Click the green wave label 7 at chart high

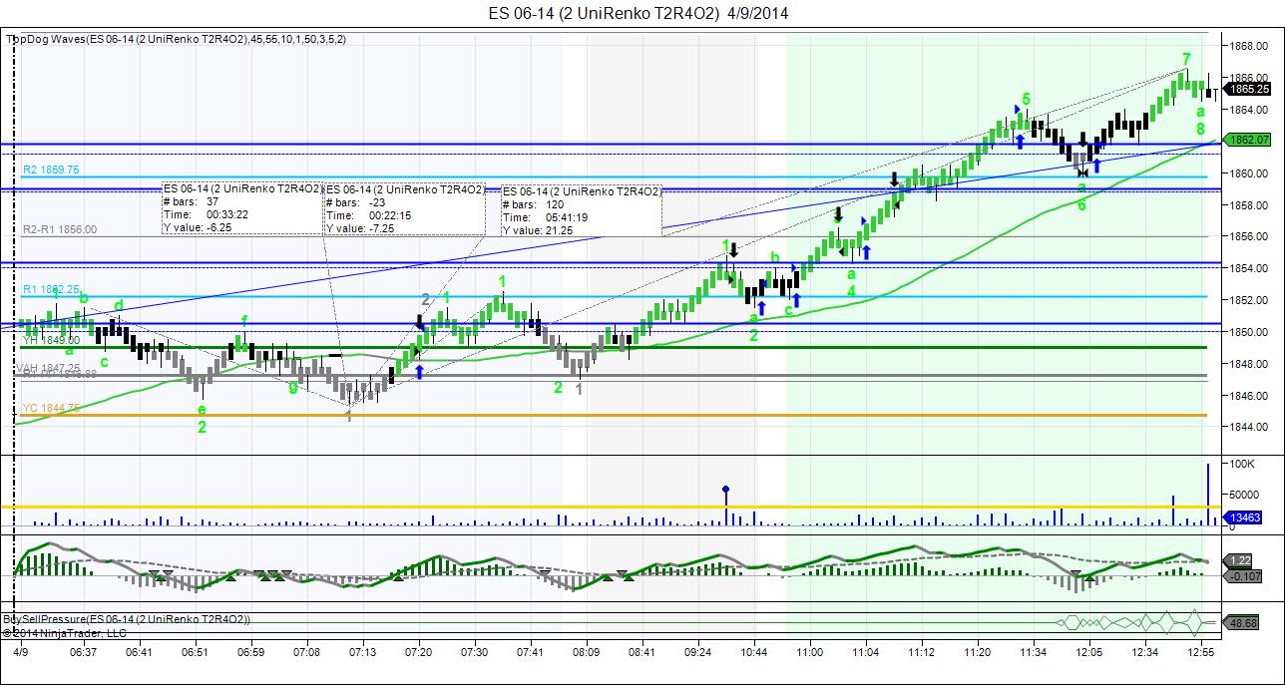coord(1186,59)
